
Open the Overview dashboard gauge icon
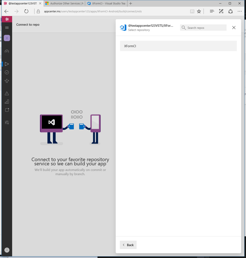tap(7, 51)
